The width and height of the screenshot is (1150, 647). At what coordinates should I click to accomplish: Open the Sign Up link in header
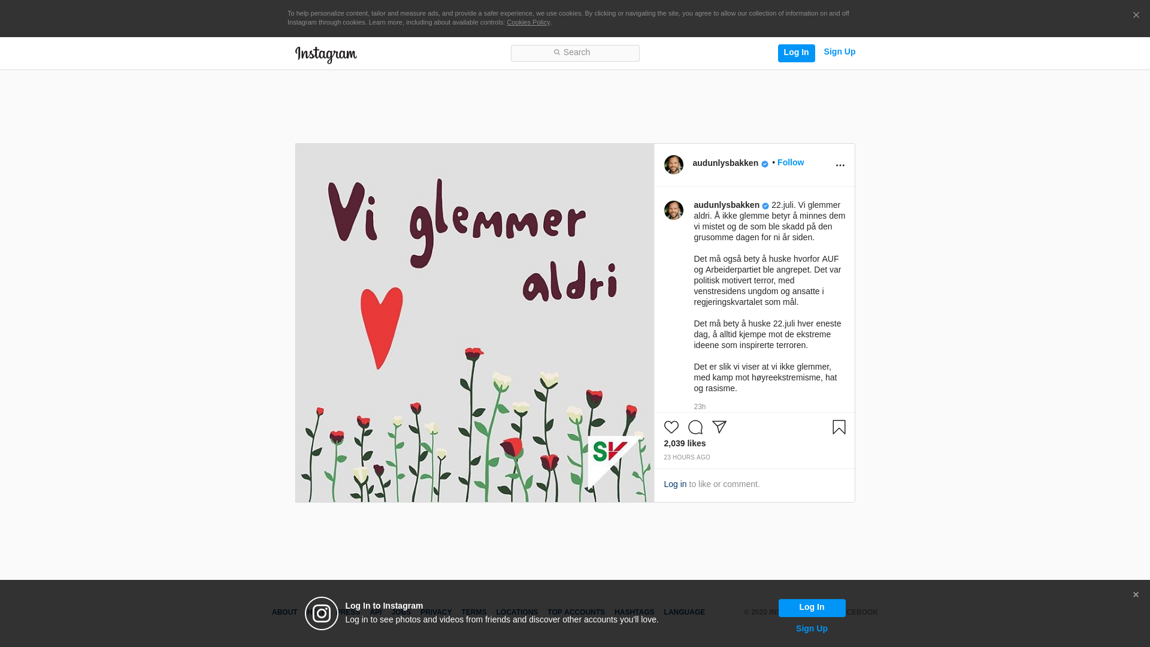(x=839, y=52)
